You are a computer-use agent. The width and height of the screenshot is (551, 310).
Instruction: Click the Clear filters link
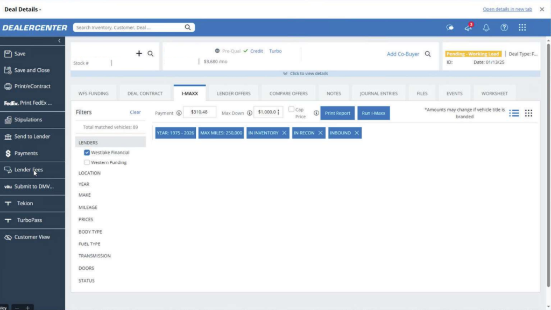click(x=135, y=112)
